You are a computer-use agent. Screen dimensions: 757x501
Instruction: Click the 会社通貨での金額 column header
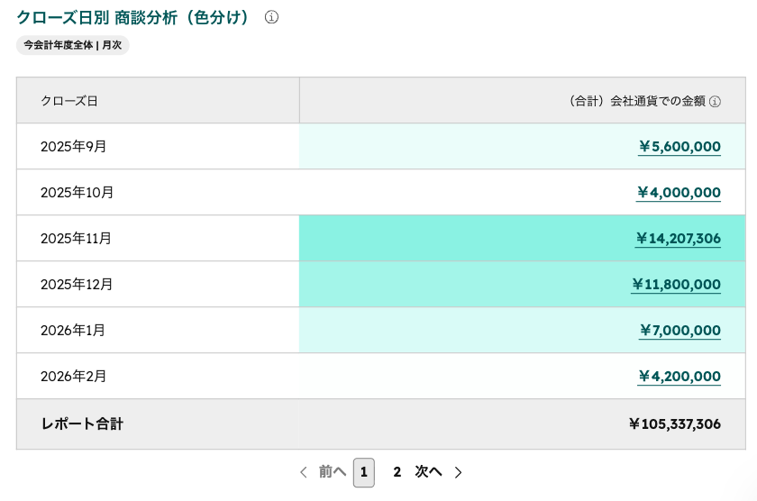[523, 100]
